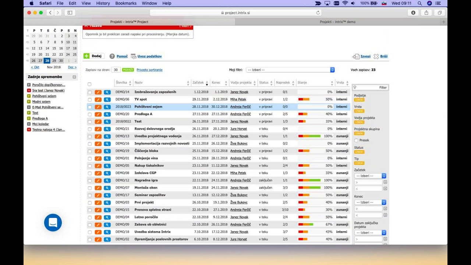Toggle the select-all checkbox in table header

[89, 84]
